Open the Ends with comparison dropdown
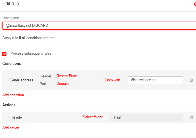Screen dimensions: 196x138 click(112, 80)
